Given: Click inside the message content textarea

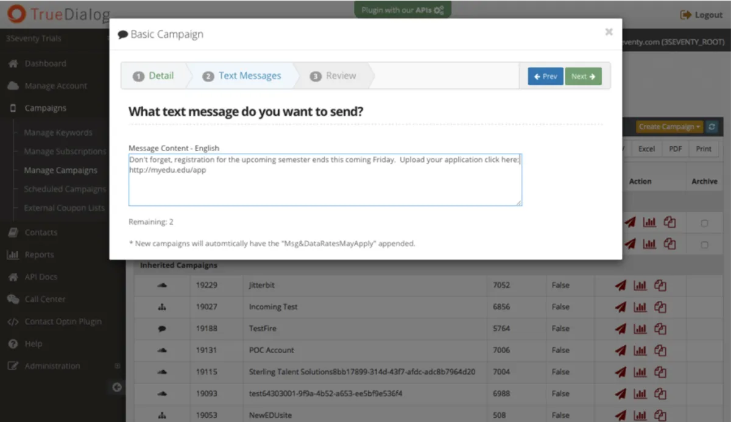Looking at the screenshot, I should [x=325, y=179].
